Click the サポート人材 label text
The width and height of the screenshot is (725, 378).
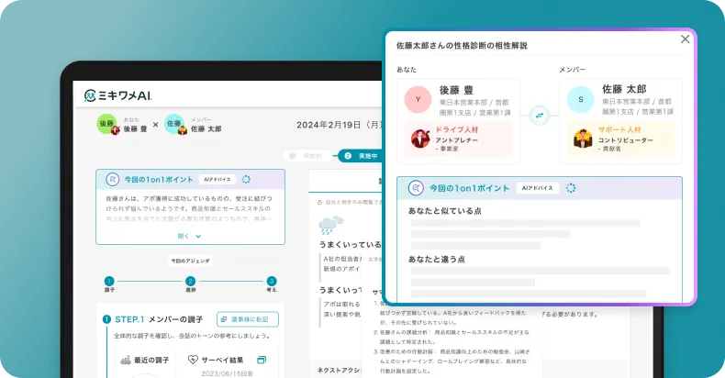click(619, 130)
